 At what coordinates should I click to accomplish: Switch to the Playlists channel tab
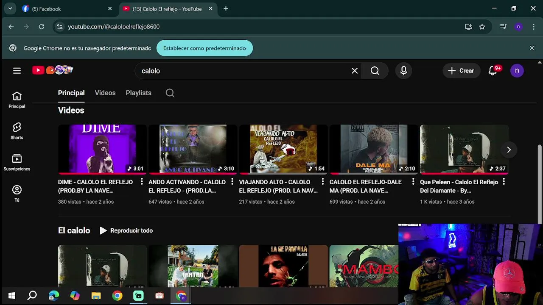138,93
